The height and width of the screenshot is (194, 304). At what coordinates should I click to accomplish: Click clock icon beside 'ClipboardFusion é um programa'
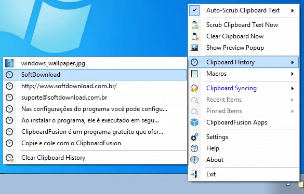pyautogui.click(x=9, y=132)
